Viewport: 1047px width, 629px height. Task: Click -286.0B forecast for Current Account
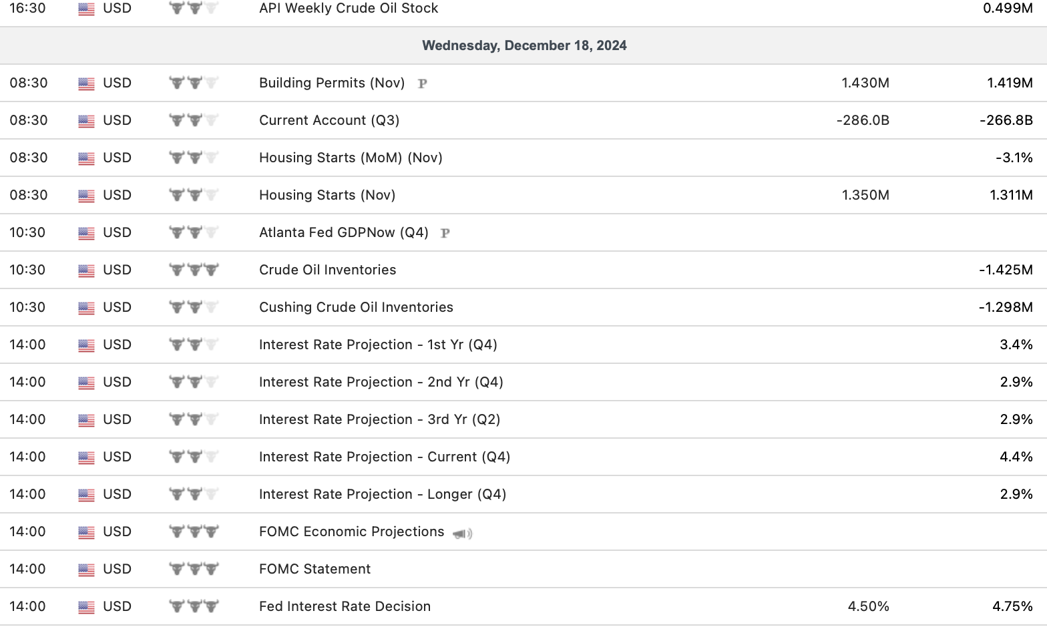[863, 120]
